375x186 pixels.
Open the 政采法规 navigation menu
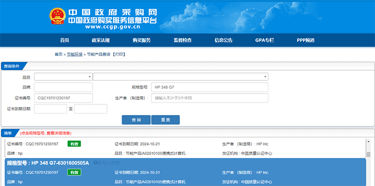[100, 40]
